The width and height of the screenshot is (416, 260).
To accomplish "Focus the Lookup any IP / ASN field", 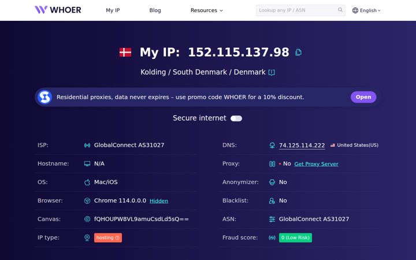I will pyautogui.click(x=300, y=10).
